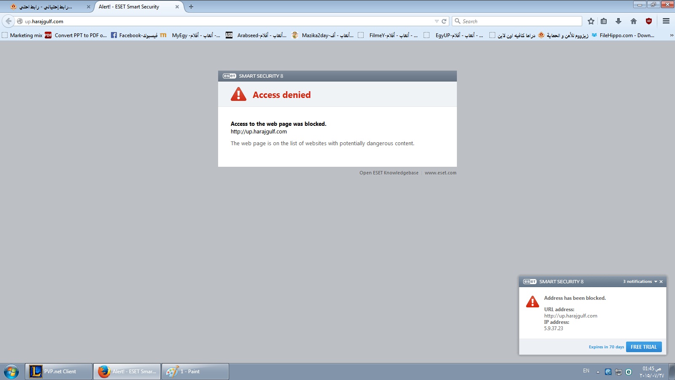This screenshot has width=675, height=380.
Task: Switch to the Firefox Alert! taskbar button
Action: pyautogui.click(x=127, y=372)
